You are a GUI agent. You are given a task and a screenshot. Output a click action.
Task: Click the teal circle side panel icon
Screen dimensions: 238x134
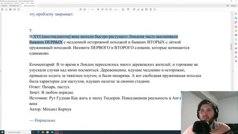[236, 44]
